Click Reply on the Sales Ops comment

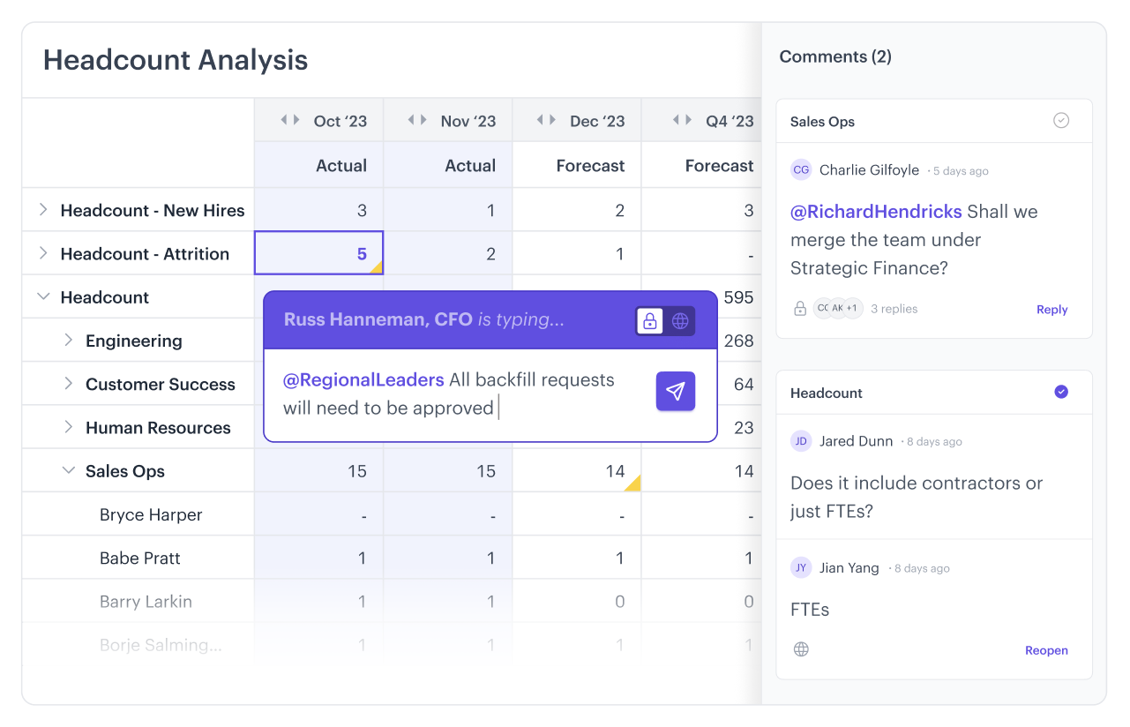1051,310
